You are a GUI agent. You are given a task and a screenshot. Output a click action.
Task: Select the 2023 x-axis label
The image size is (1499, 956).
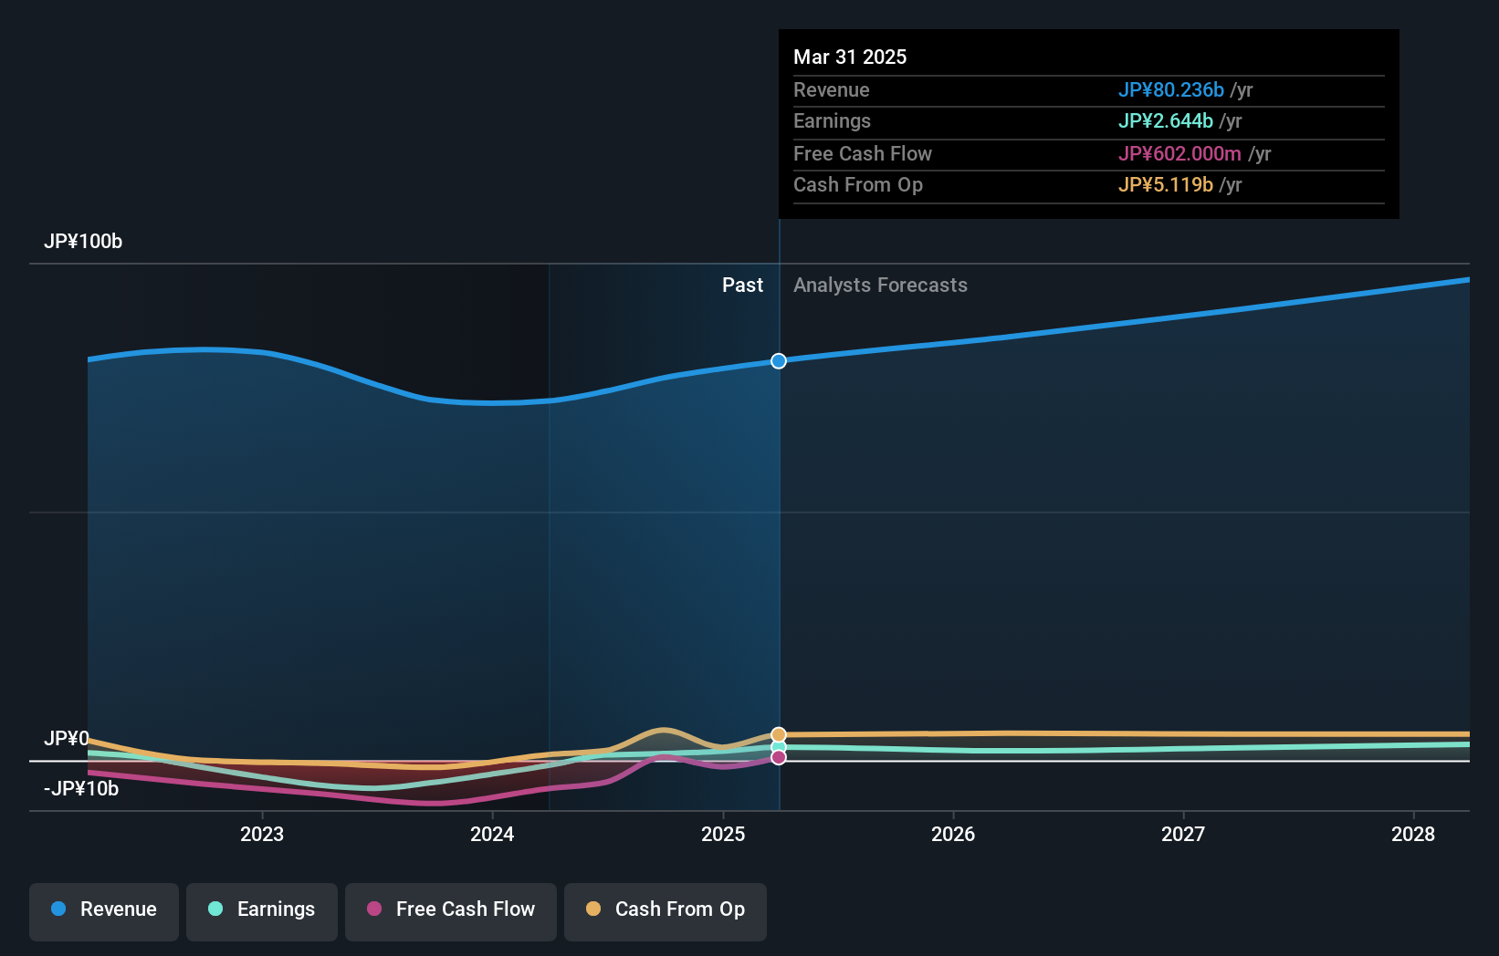pos(262,834)
